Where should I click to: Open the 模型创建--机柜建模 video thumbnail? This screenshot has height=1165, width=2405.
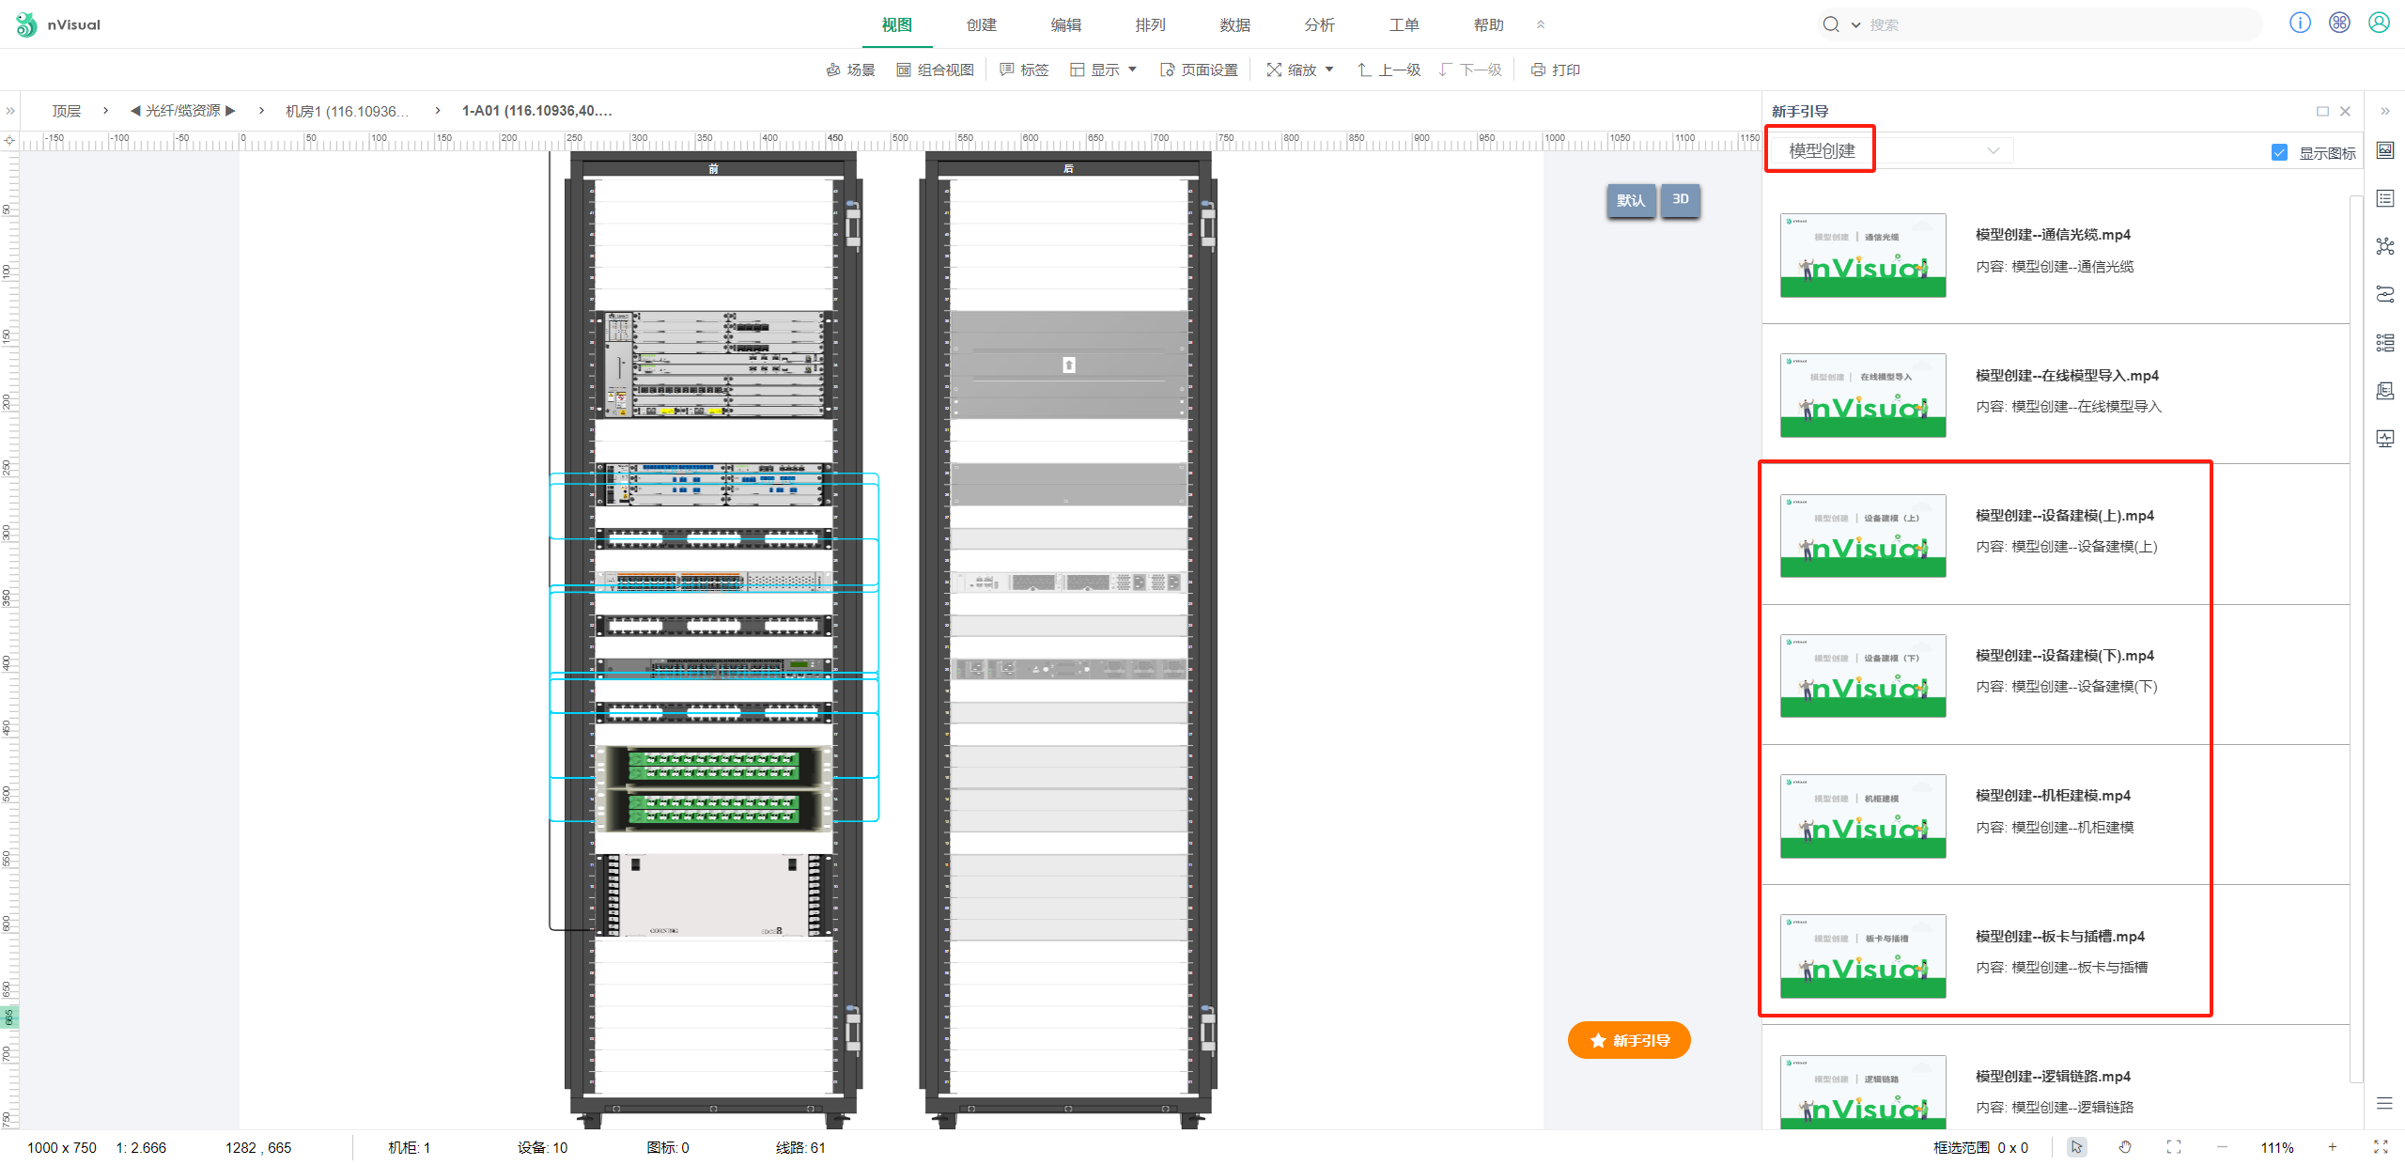pos(1863,815)
